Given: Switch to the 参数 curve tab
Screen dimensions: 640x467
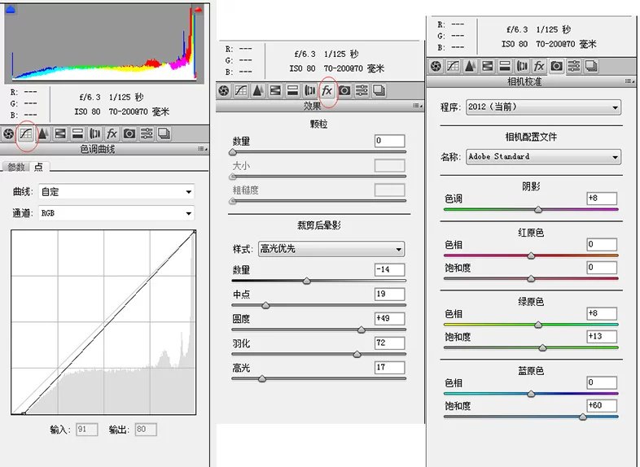Looking at the screenshot, I should (16, 167).
